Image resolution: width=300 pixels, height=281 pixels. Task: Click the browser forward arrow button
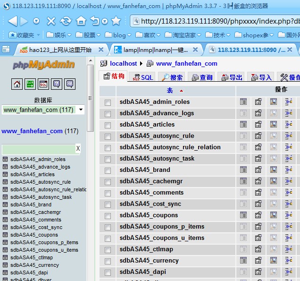tap(24, 21)
